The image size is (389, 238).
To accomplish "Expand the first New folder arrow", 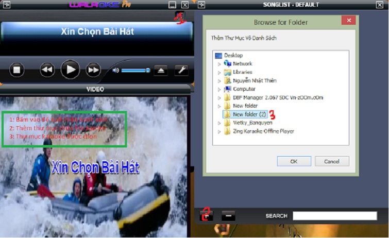I will [x=219, y=106].
